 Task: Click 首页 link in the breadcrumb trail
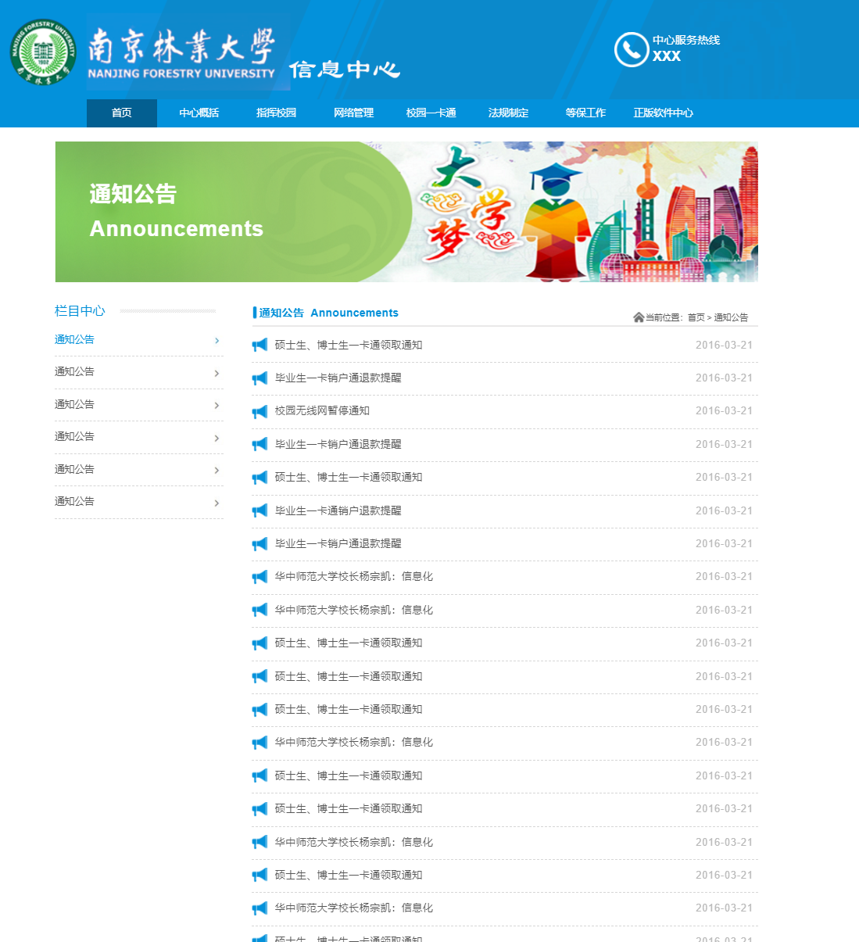(x=696, y=317)
